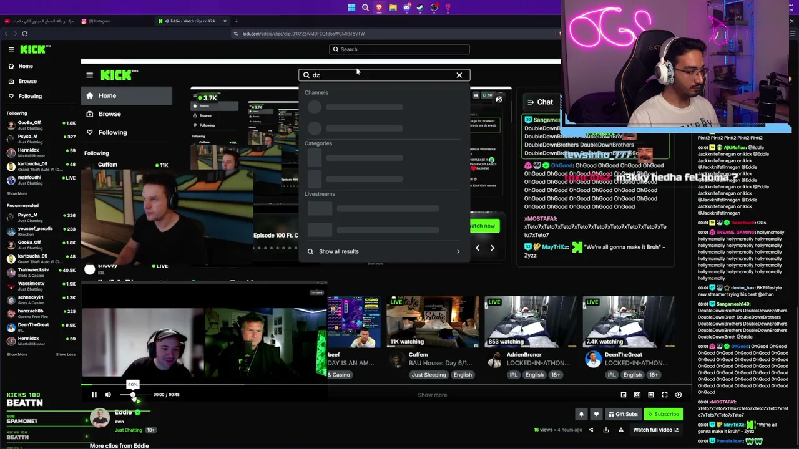Image resolution: width=799 pixels, height=449 pixels.
Task: Expand Show More under Following list
Action: pos(17,194)
